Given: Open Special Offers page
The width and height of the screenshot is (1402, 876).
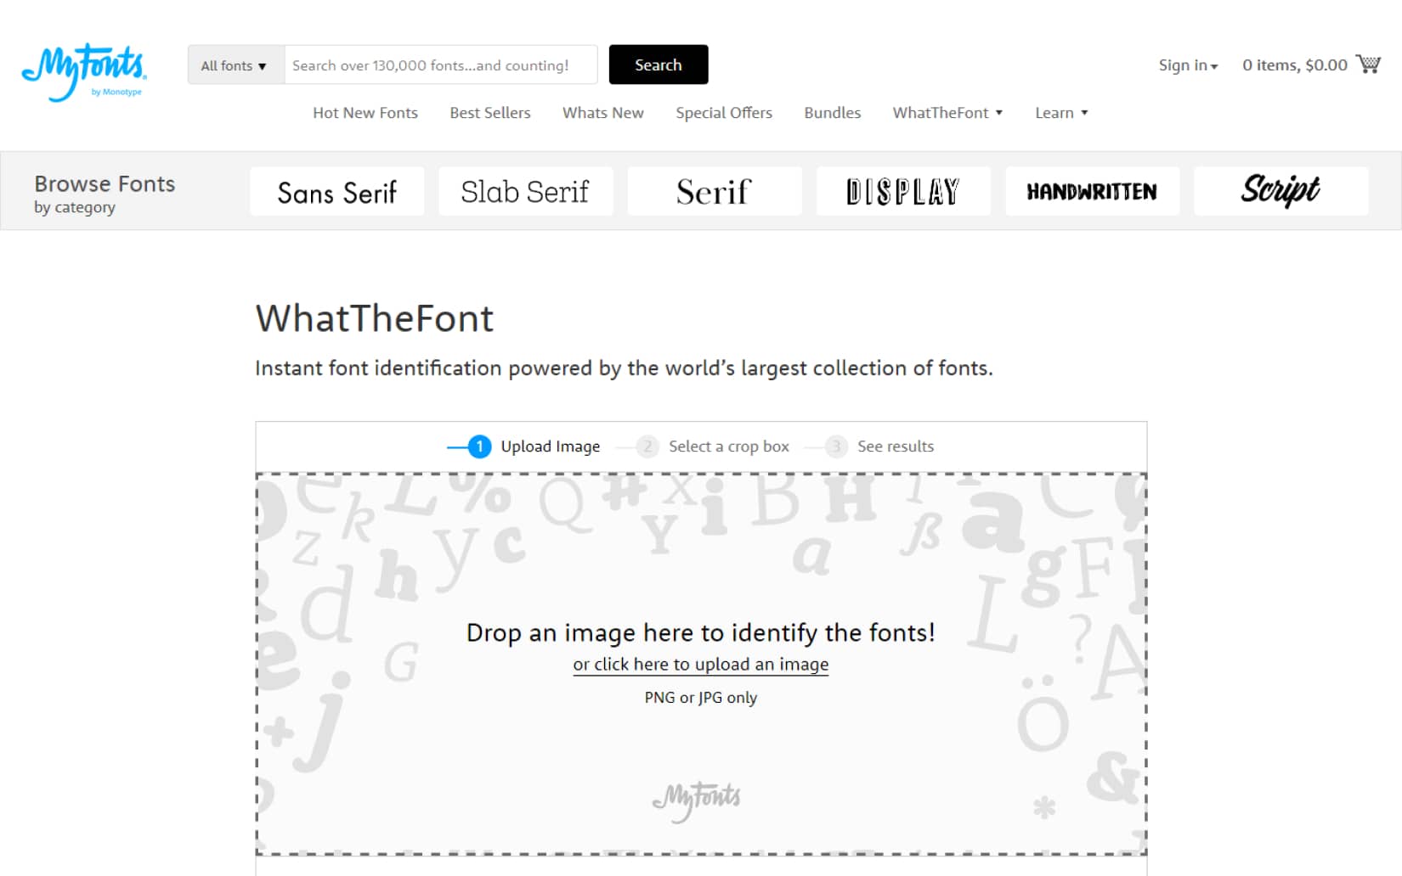Looking at the screenshot, I should point(724,113).
